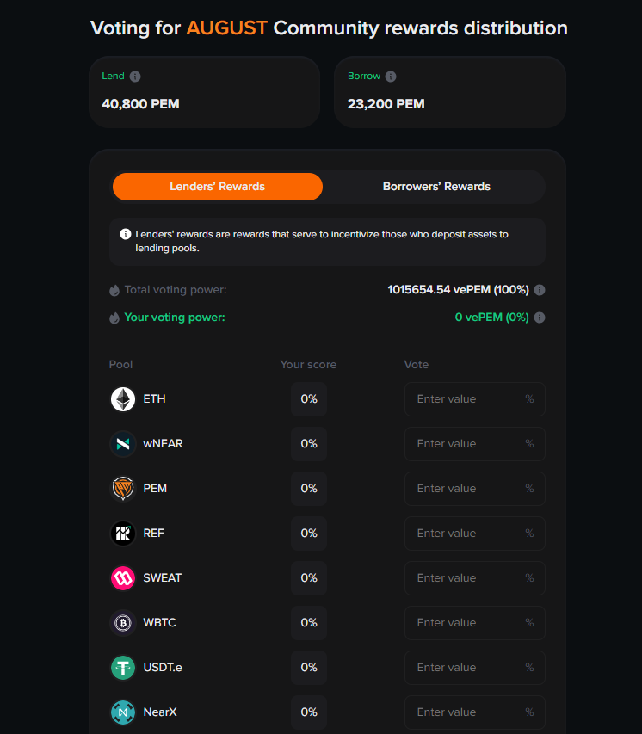Screen dimensions: 642x734
Task: Click the ETH score 0% badge
Action: (309, 399)
